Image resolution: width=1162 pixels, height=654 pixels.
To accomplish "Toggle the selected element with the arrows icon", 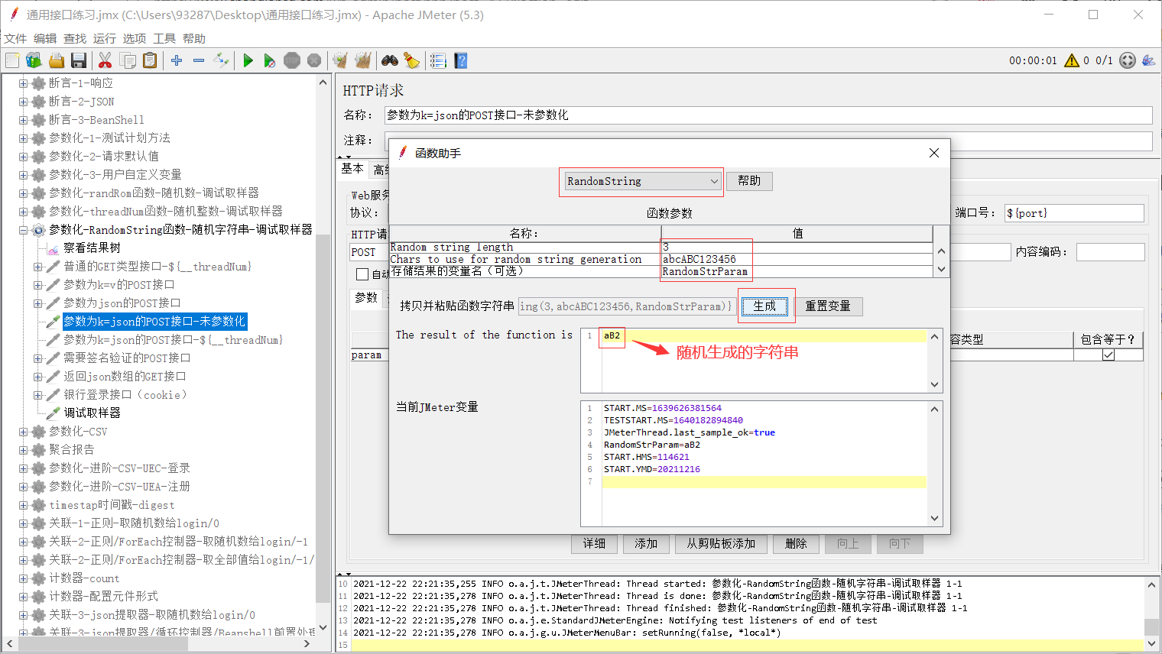I will (x=221, y=60).
